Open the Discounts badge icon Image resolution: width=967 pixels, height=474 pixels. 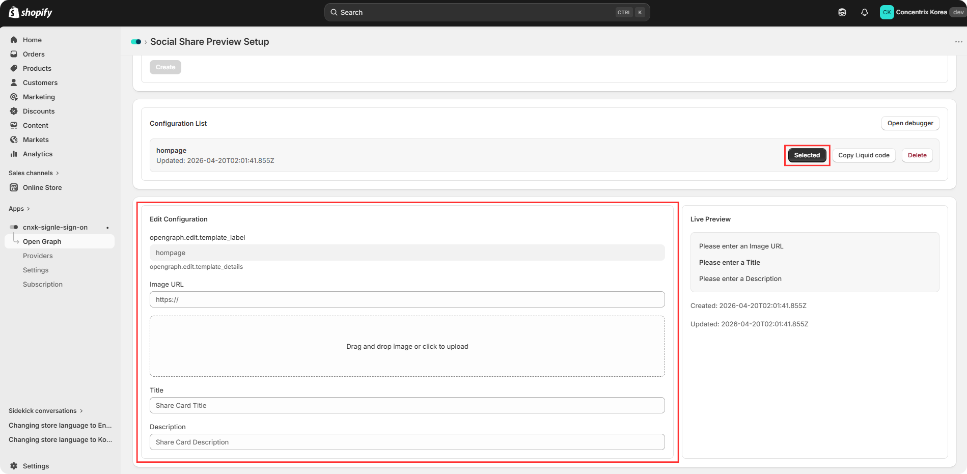coord(14,111)
